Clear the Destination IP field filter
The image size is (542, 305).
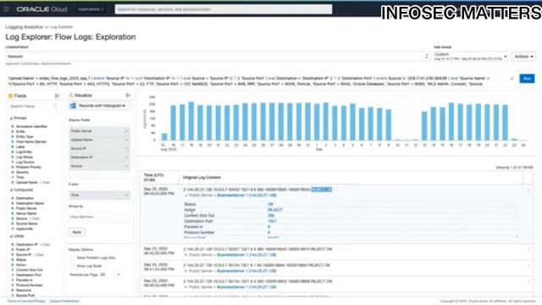point(47,245)
